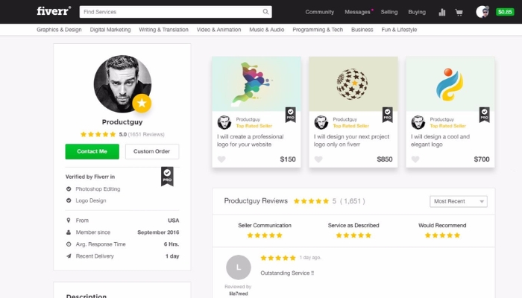
Task: Click the 'Outstanding Service !!' review text
Action: 287,273
